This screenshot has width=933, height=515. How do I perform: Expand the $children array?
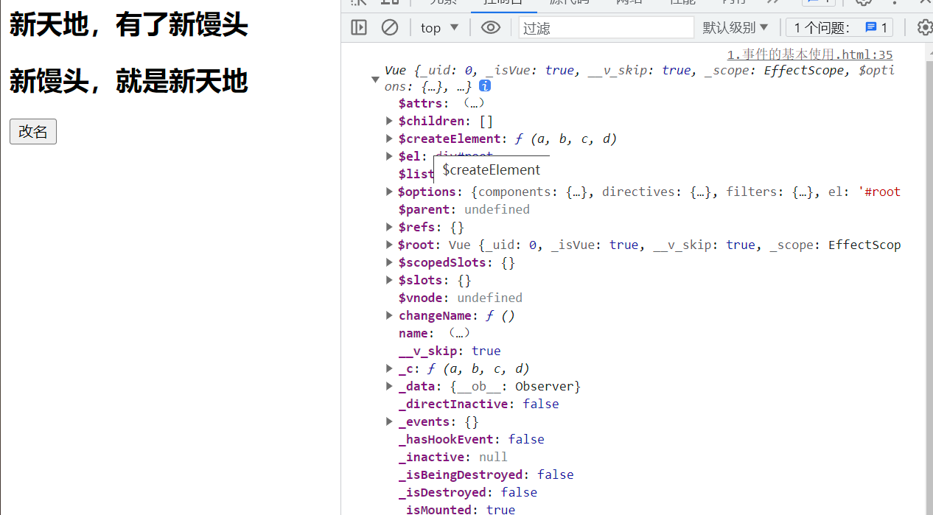(x=390, y=121)
